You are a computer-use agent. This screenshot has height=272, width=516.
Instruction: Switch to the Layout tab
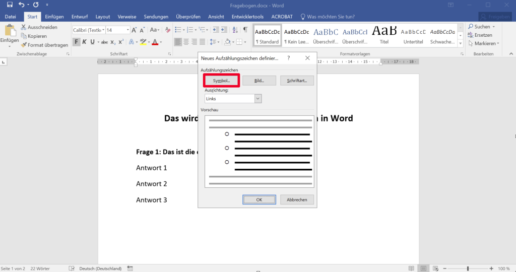pyautogui.click(x=103, y=17)
